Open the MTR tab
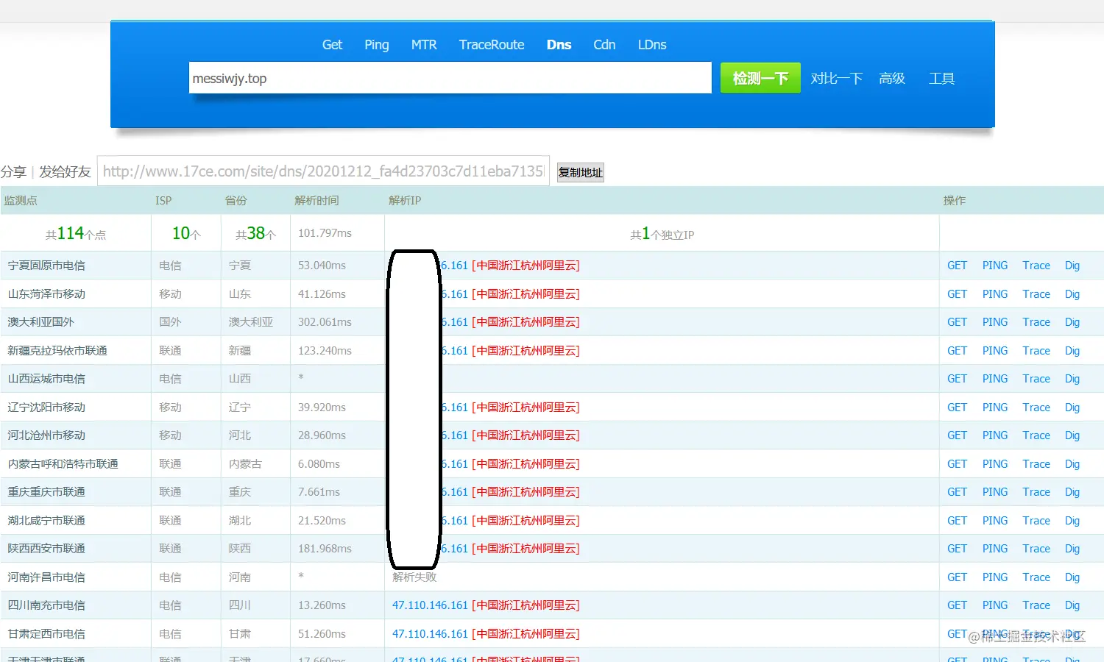The width and height of the screenshot is (1104, 662). click(x=423, y=45)
